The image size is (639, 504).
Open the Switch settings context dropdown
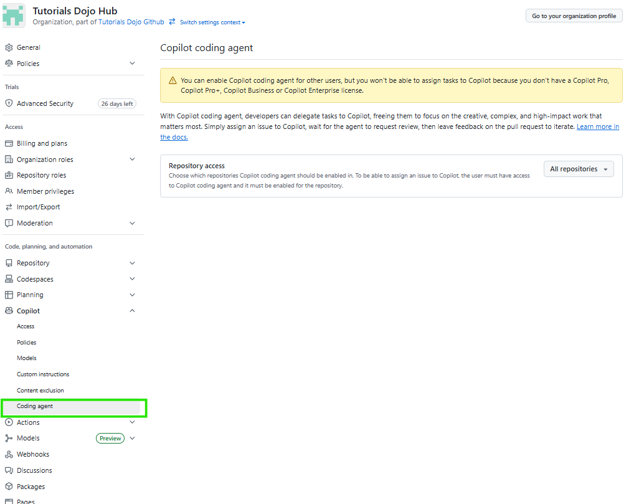[x=212, y=22]
